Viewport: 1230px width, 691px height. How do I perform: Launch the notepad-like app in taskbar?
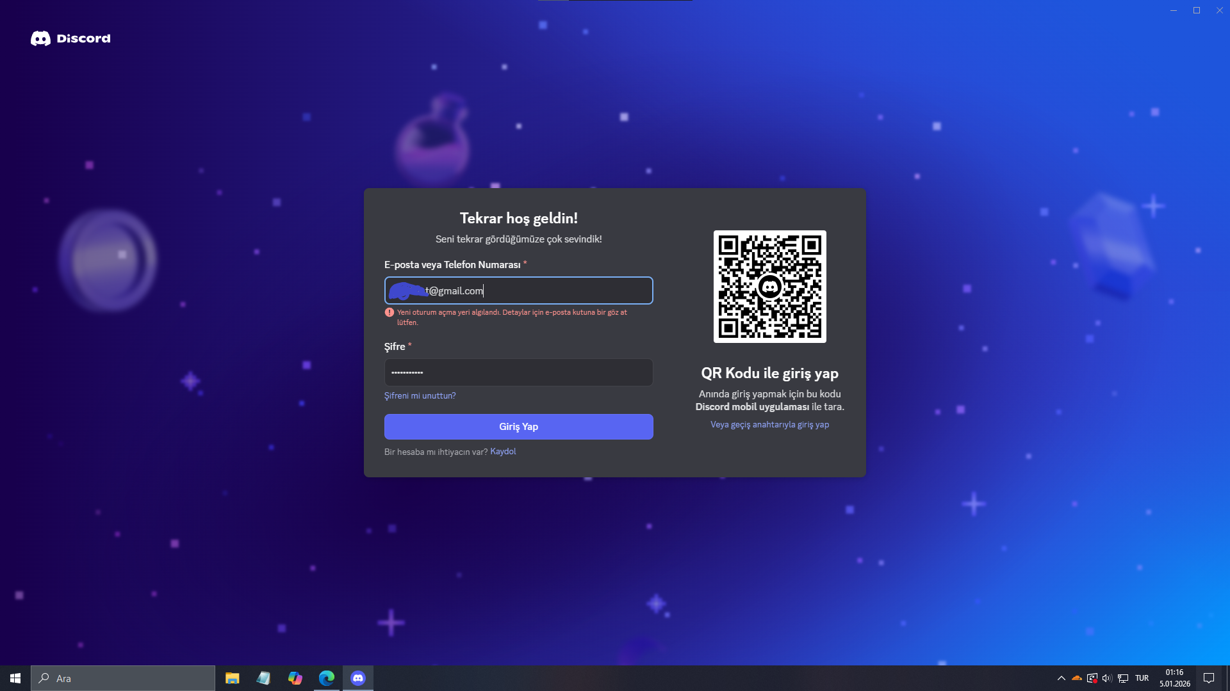coord(263,678)
